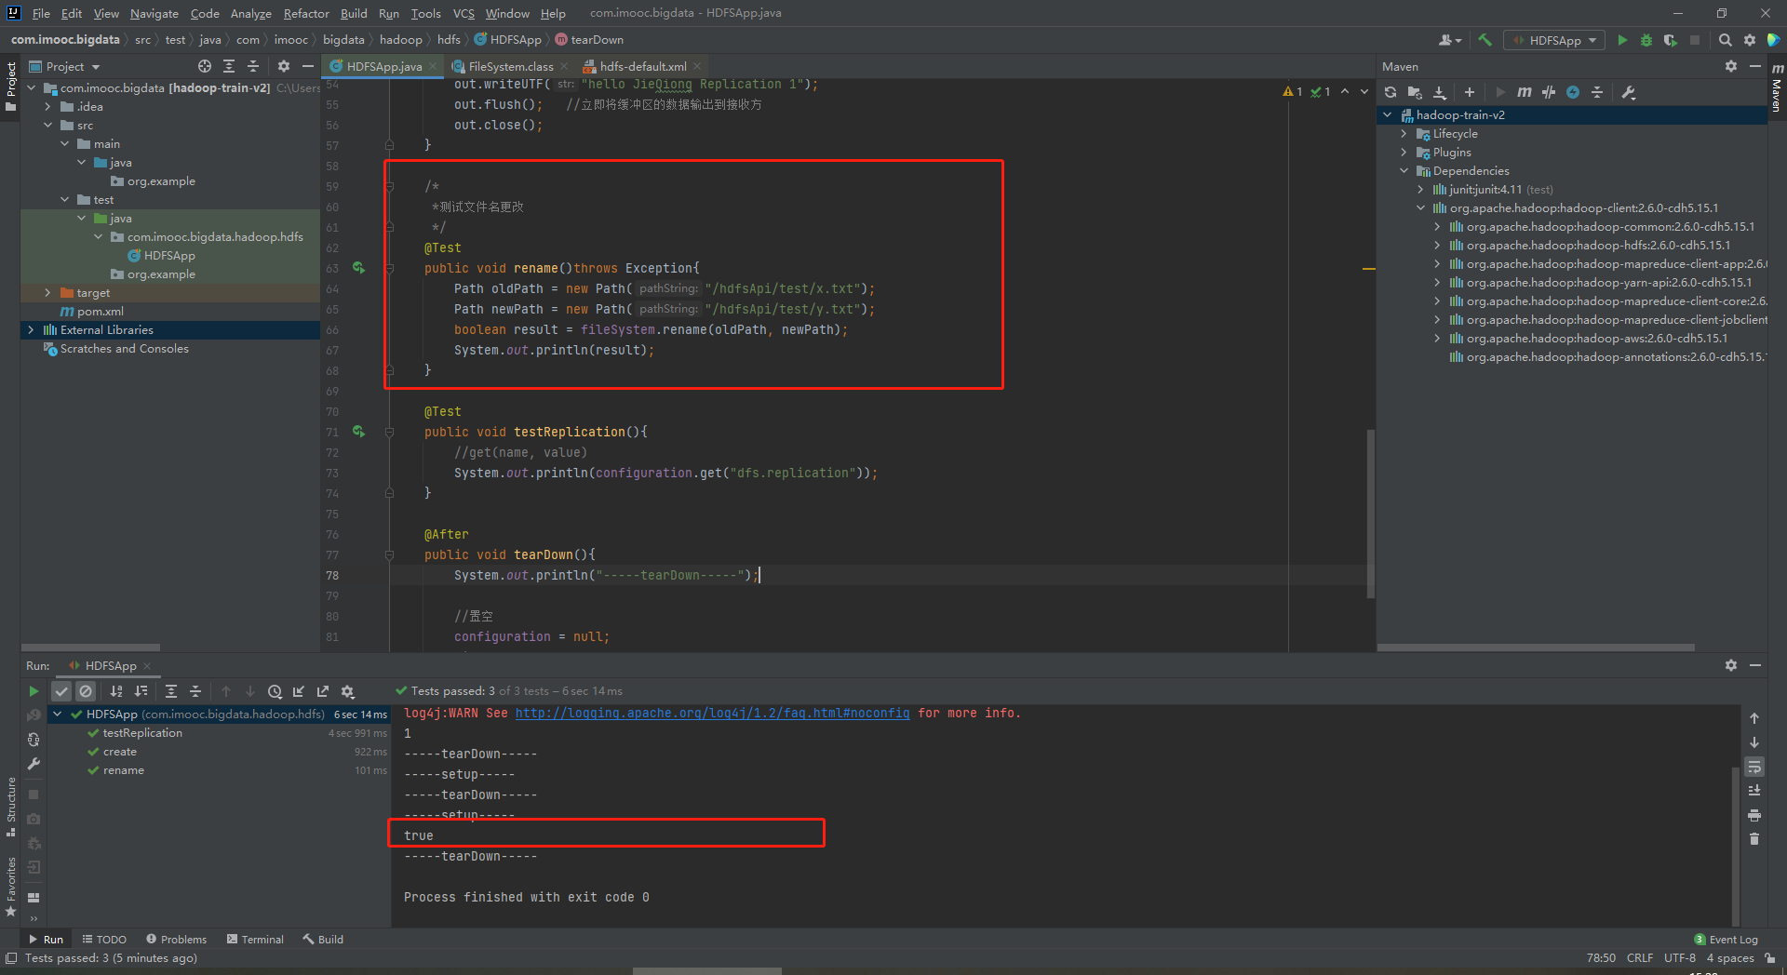
Task: Open Test History clock icon
Action: 275,691
